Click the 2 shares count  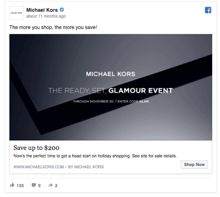56,186
